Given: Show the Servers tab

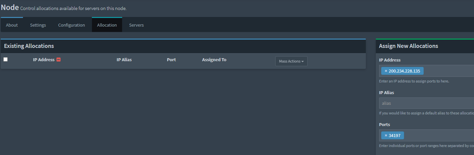Looking at the screenshot, I should tap(136, 25).
